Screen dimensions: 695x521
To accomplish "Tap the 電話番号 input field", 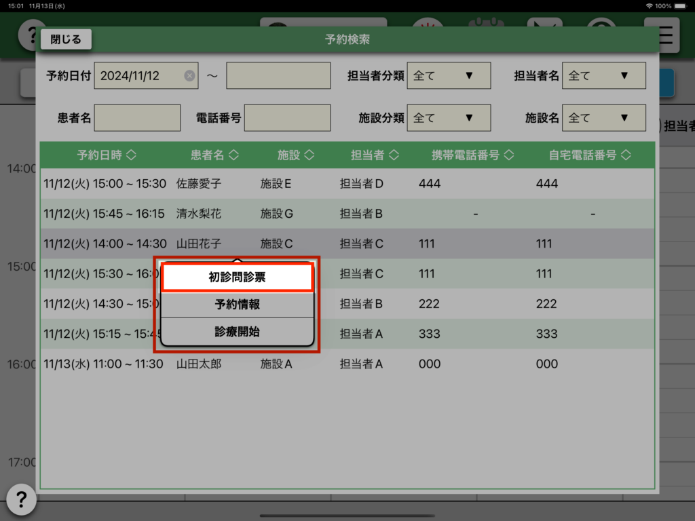I will (287, 118).
